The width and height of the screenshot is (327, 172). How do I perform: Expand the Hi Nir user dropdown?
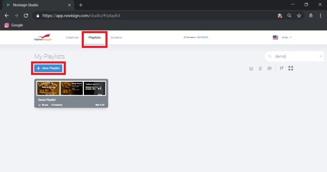287,37
